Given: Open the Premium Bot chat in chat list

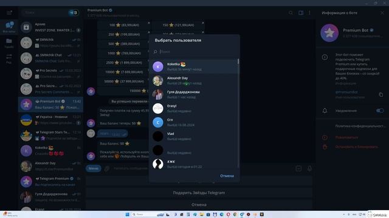Looking at the screenshot, I should (50, 104).
